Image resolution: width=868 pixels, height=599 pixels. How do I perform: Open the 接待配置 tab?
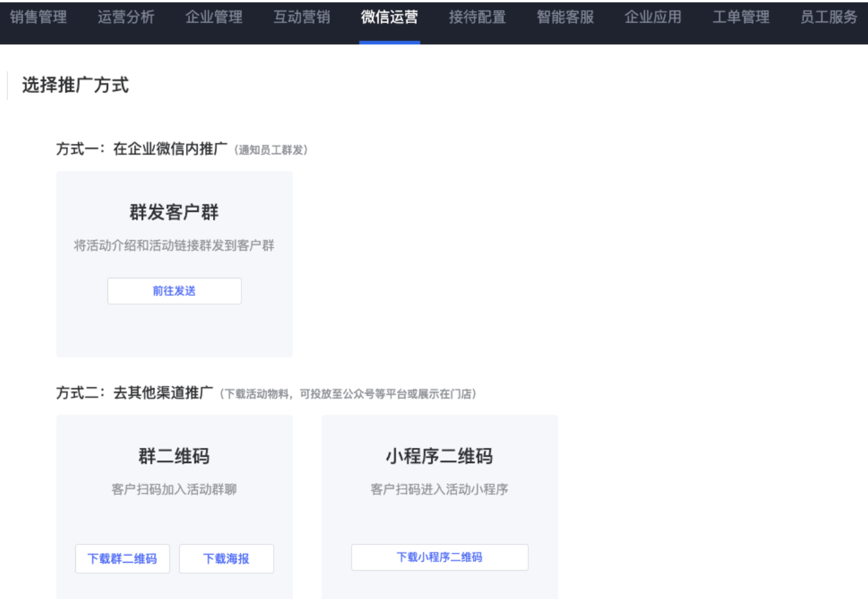click(x=478, y=18)
